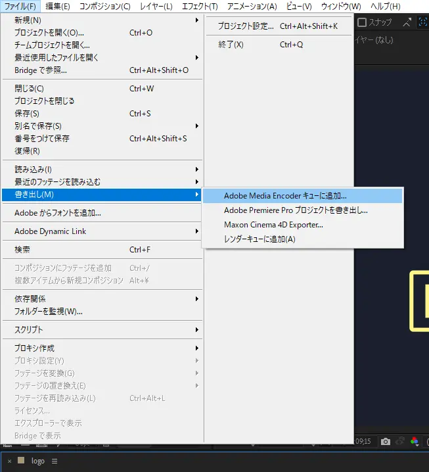Viewport: 429px width, 472px height.
Task: Open the ヘルプ(H) menu
Action: tap(385, 6)
